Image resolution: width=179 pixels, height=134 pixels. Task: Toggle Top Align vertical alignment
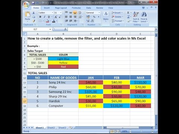[66, 13]
